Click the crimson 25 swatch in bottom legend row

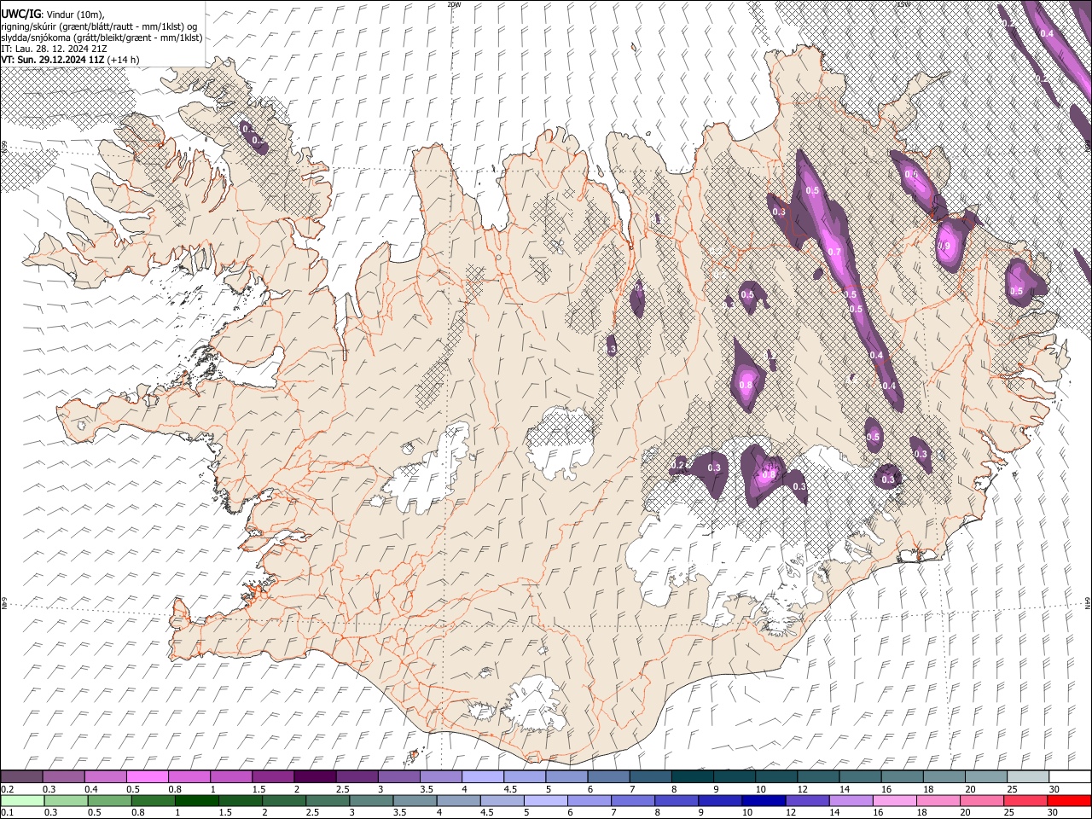tap(1025, 800)
